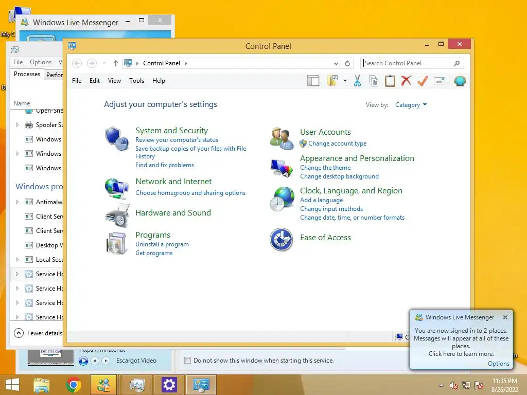Viewport: 527px width, 395px height.
Task: Switch to Processes tab in Task Manager
Action: tap(27, 74)
